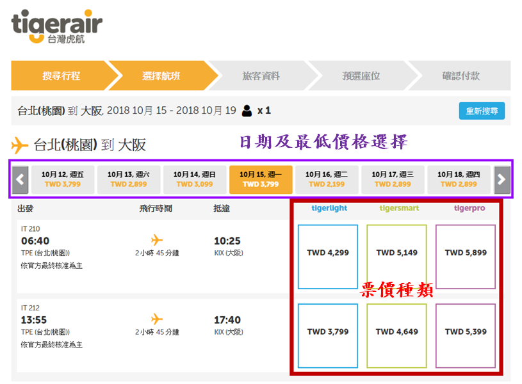Select date 10月 18 週四 TWD 2,899
Image resolution: width=522 pixels, height=384 pixels.
[459, 180]
